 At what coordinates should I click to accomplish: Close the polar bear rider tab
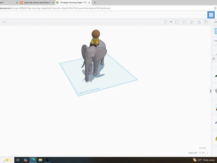coord(53,3)
